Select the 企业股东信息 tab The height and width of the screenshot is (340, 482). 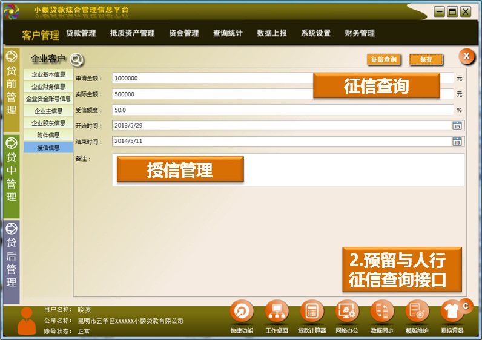pyautogui.click(x=48, y=123)
